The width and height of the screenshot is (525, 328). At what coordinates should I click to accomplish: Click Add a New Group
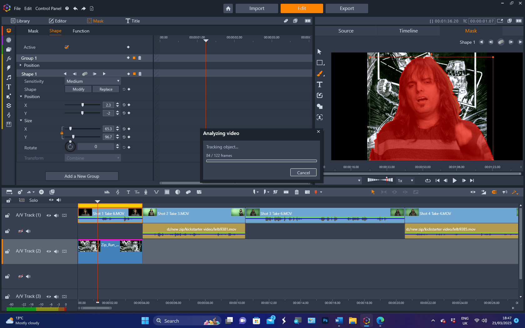pyautogui.click(x=82, y=176)
